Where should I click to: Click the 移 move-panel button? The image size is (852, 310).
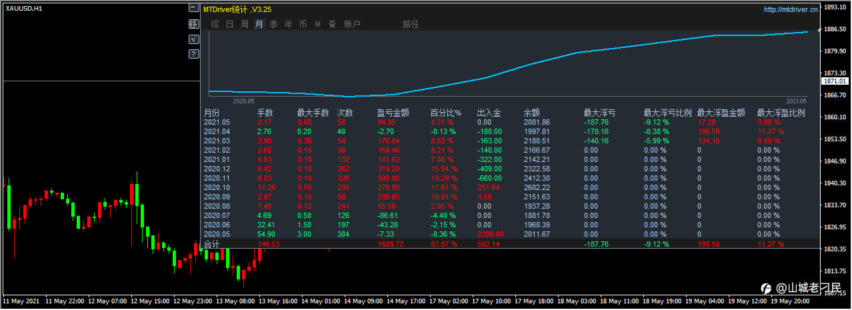[193, 24]
